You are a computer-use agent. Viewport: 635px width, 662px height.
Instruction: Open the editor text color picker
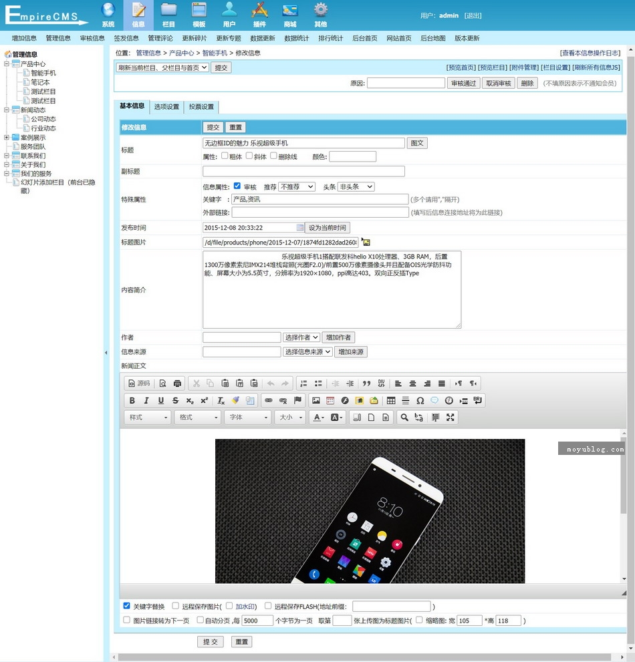[319, 417]
